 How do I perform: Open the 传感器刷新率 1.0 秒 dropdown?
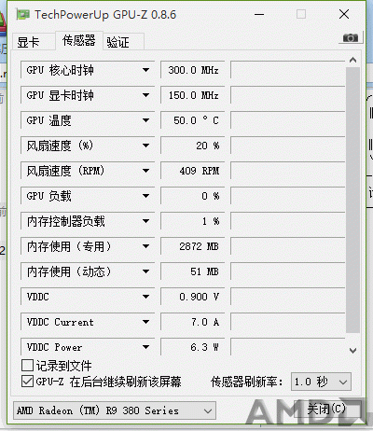point(321,382)
